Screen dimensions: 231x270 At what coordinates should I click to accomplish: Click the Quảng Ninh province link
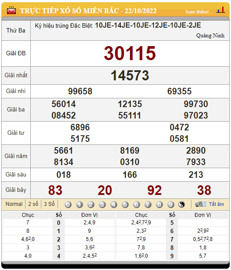[210, 36]
